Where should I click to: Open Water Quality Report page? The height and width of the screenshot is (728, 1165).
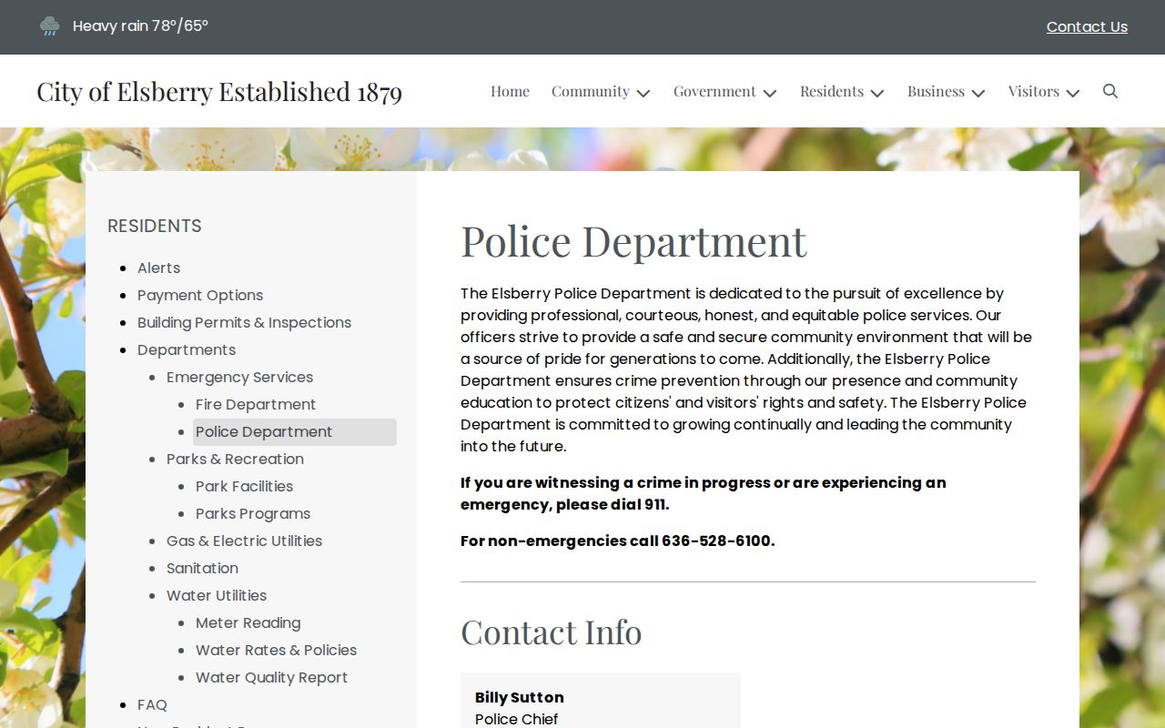coord(271,677)
